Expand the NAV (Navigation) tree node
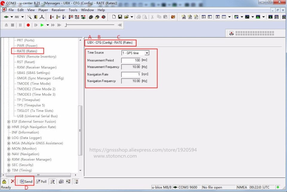Screen dimensions: 287x192 [x=9, y=154]
